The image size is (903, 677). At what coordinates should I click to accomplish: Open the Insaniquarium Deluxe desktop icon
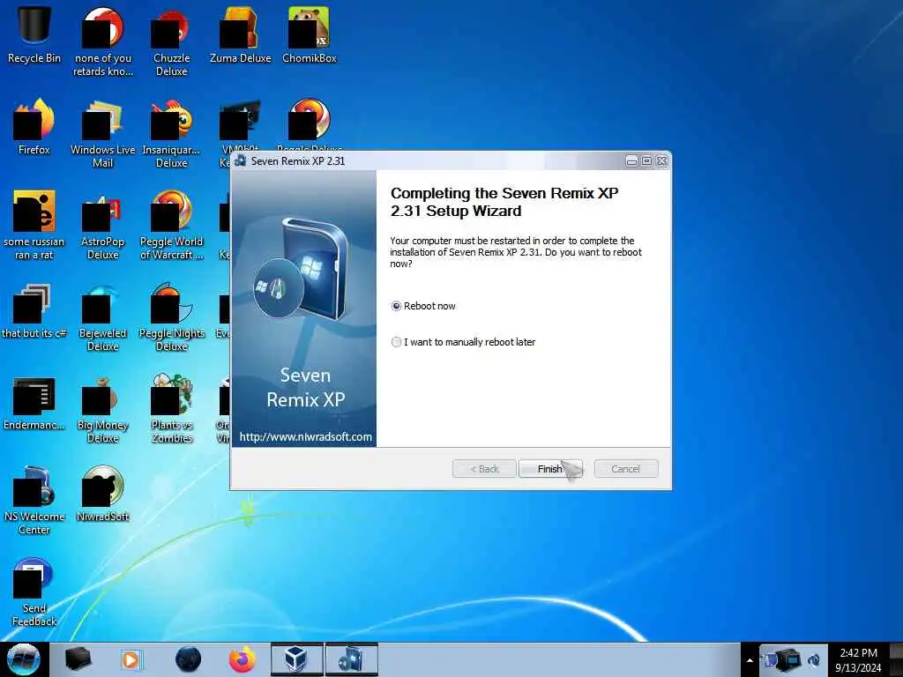coord(172,133)
